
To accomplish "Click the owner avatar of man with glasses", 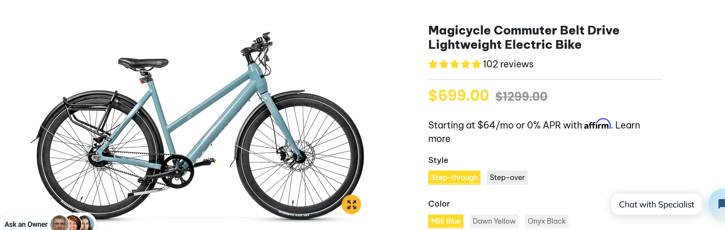I will click(x=59, y=223).
